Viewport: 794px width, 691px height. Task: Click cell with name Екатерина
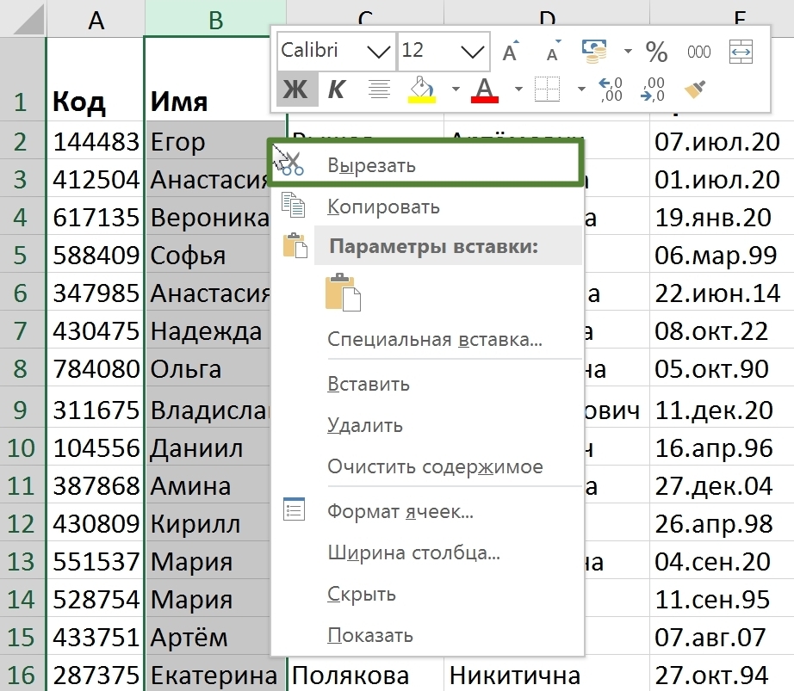(215, 675)
